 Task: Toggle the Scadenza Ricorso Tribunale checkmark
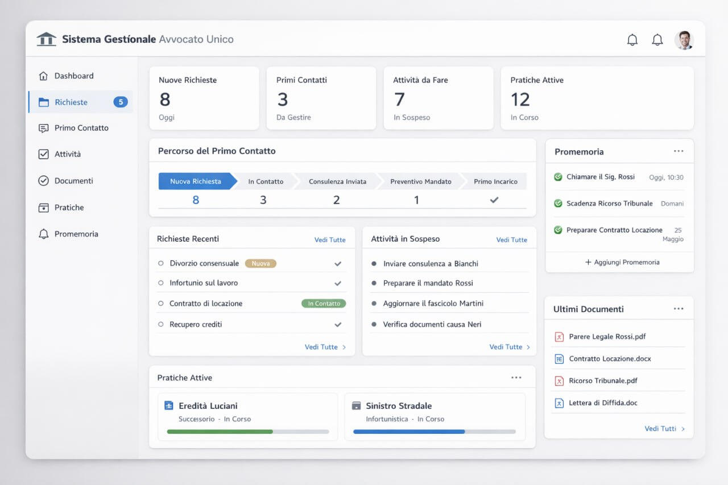tap(558, 204)
